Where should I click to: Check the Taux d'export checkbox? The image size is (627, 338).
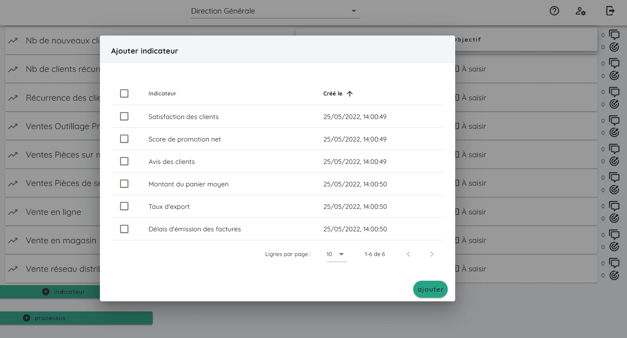124,206
